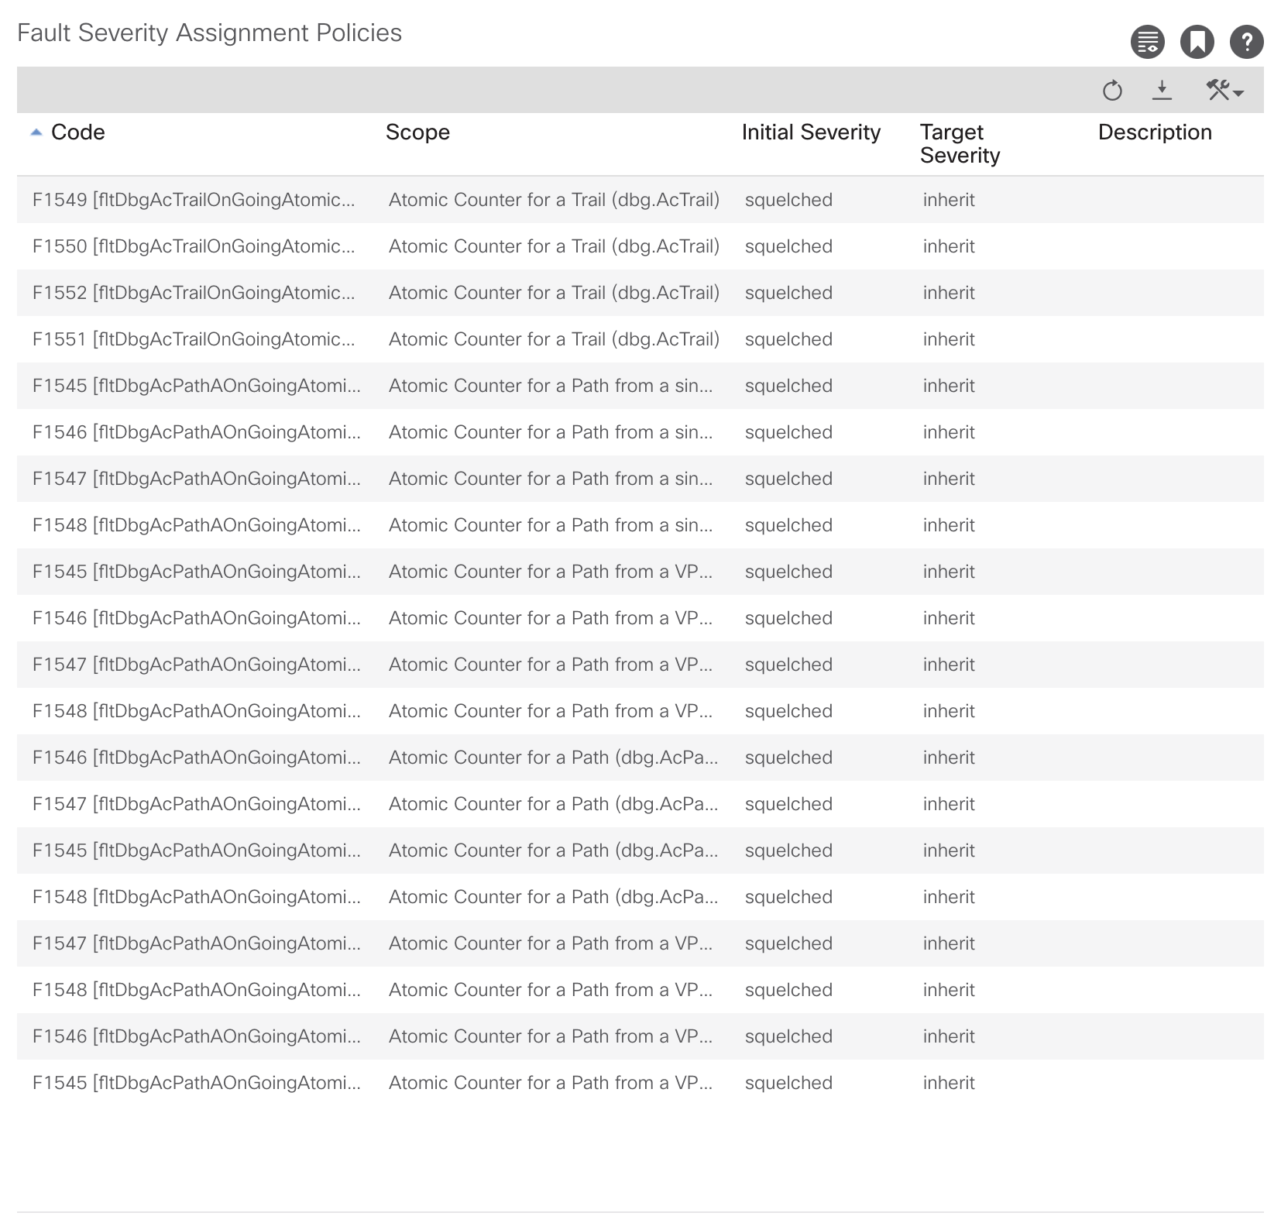Expand the actions dropdown next to tools icon
1281x1230 pixels.
(1238, 91)
